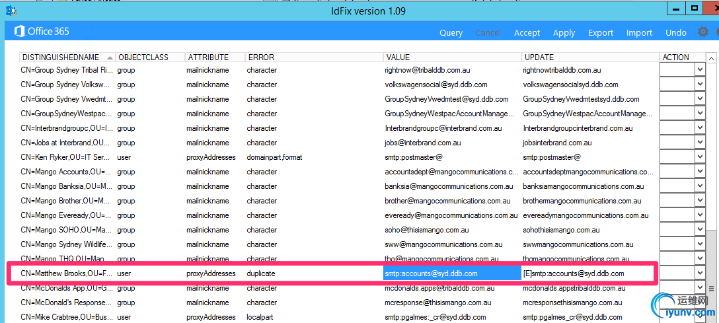Screen dimensions: 719x323
Task: Open the Export menu item
Action: [601, 32]
